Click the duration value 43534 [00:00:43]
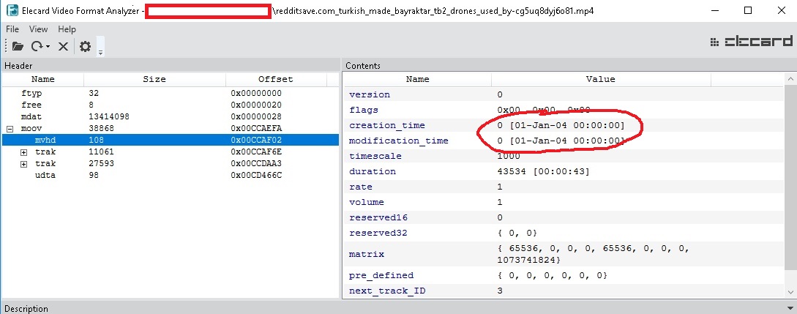797x314 pixels. pos(543,172)
